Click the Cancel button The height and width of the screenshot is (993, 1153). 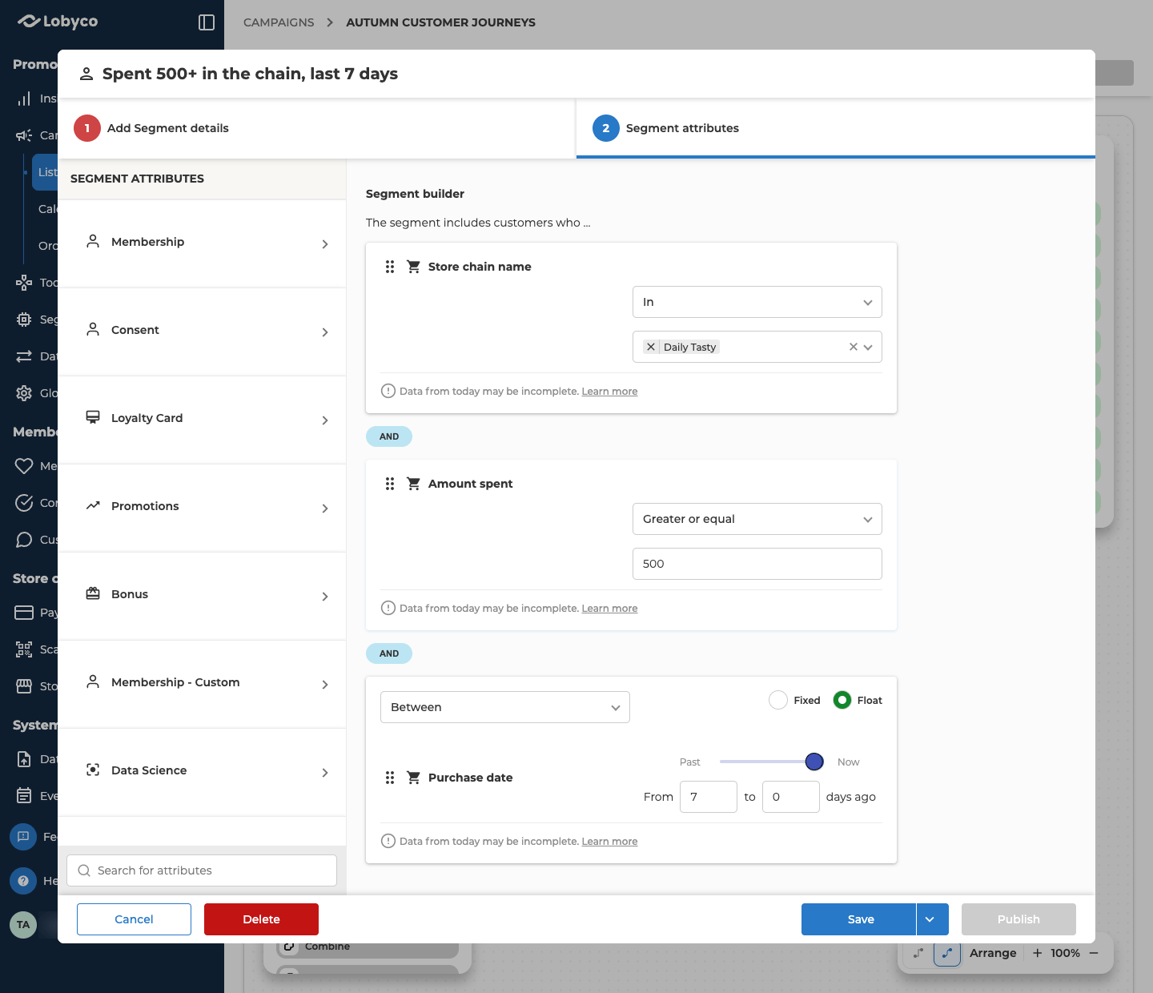pos(134,919)
